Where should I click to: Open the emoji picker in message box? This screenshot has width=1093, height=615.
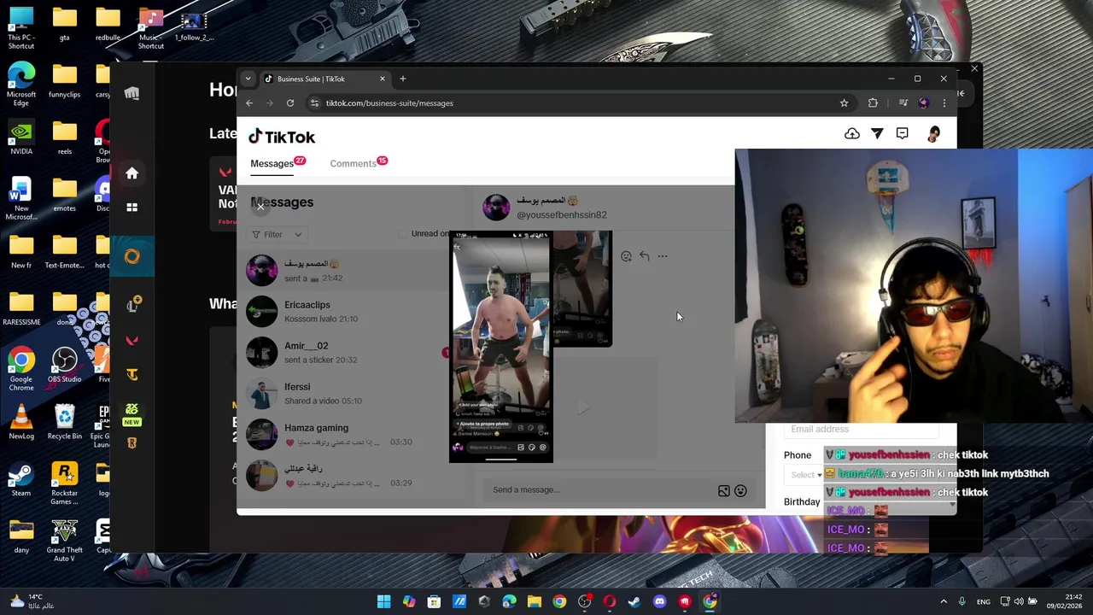[740, 490]
